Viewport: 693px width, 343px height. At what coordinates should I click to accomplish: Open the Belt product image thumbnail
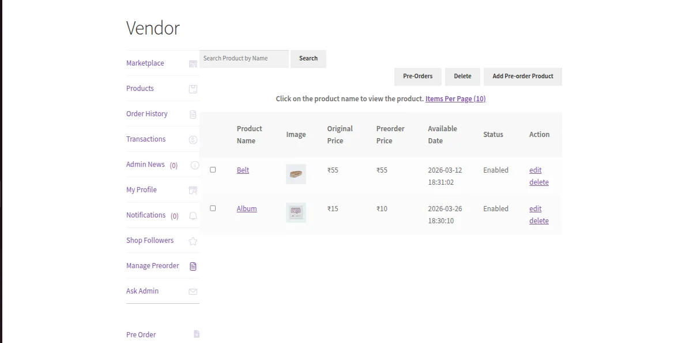click(296, 174)
